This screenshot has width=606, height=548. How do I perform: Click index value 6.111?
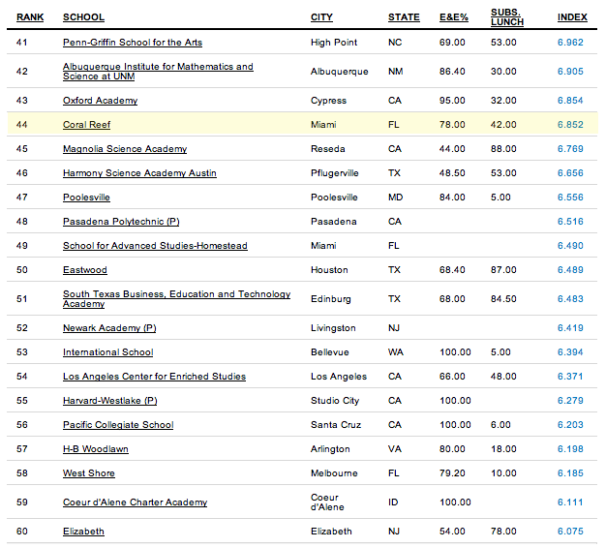[x=570, y=502]
